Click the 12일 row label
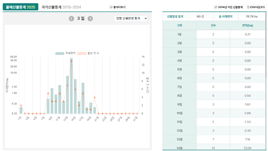The height and width of the screenshot is (151, 268). point(180,131)
